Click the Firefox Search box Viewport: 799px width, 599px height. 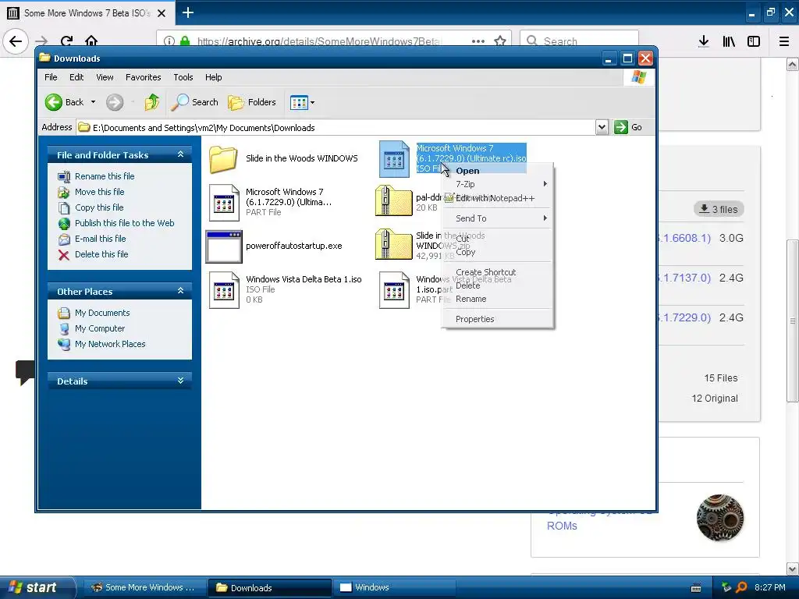[x=579, y=41]
